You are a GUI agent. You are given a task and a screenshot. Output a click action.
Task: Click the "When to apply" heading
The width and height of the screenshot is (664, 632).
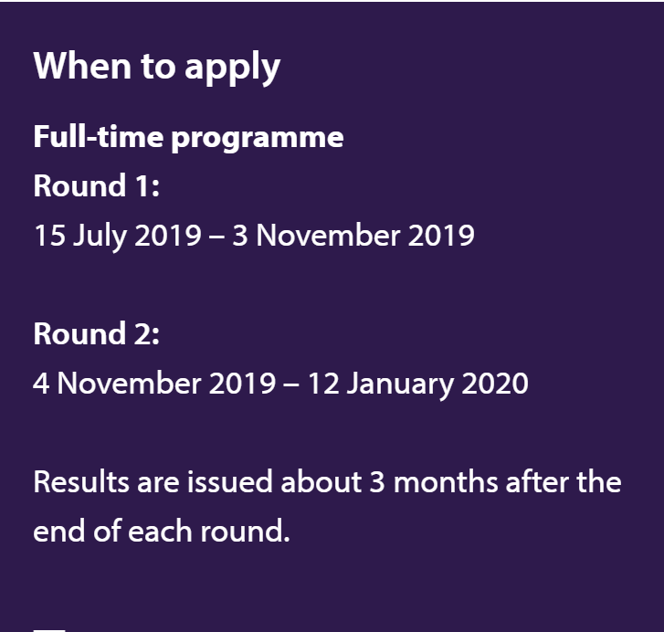point(156,67)
